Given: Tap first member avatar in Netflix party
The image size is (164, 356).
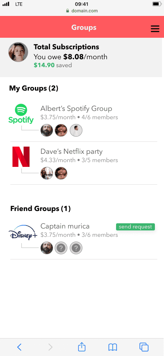Looking at the screenshot, I should (47, 173).
